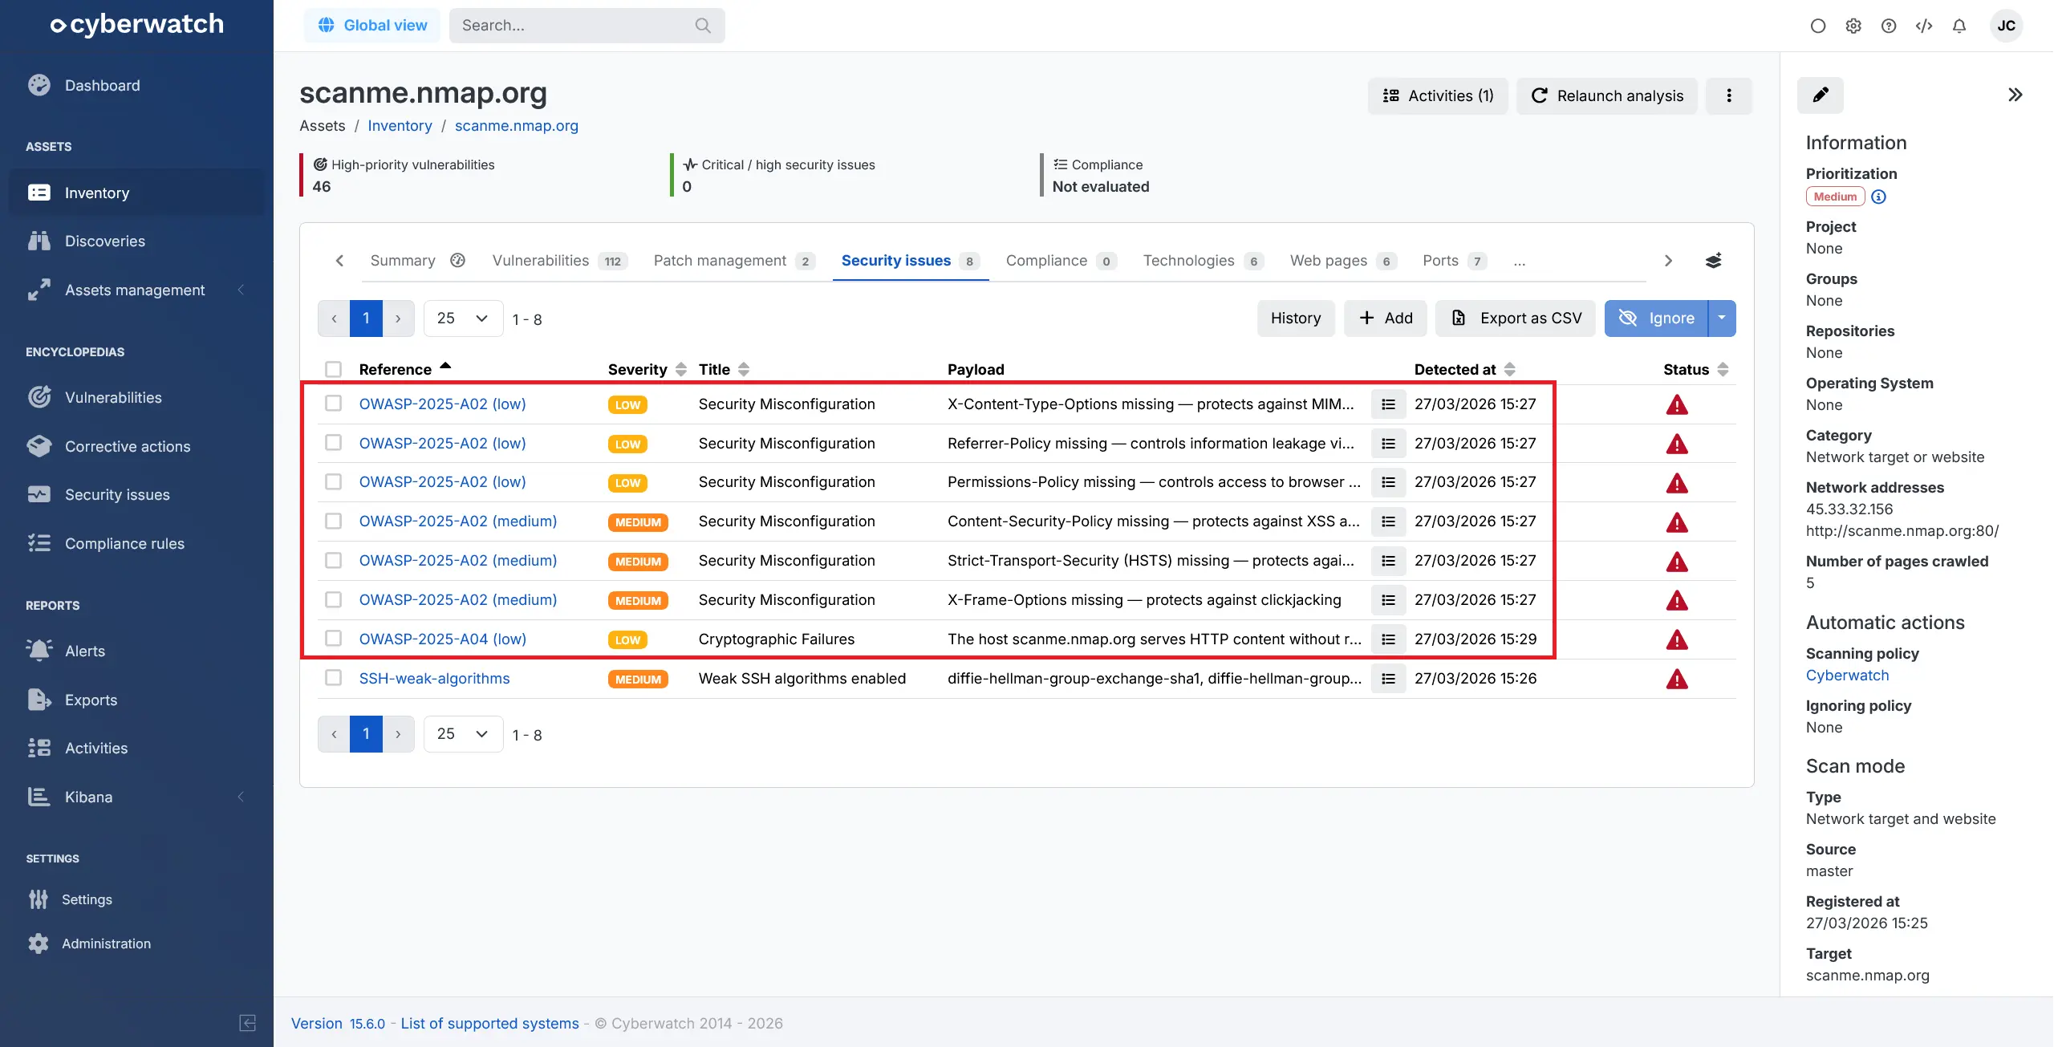This screenshot has height=1047, width=2054.
Task: Tick the OWASP-2025-A04 (low) row checkbox
Action: pos(333,639)
